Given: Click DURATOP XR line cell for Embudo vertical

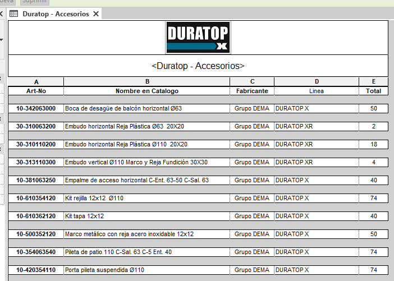Looking at the screenshot, I should [294, 163].
